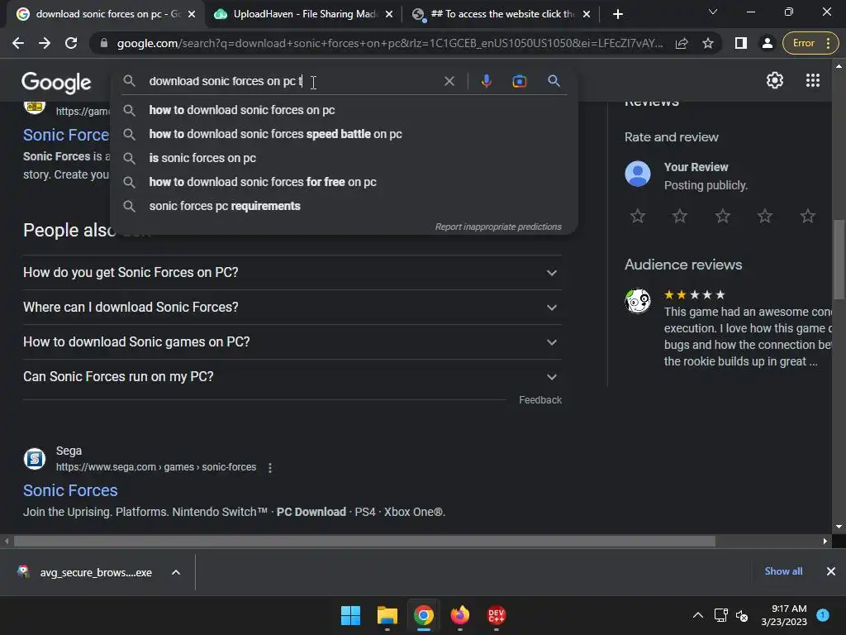Open the Windows Start menu

click(x=350, y=615)
